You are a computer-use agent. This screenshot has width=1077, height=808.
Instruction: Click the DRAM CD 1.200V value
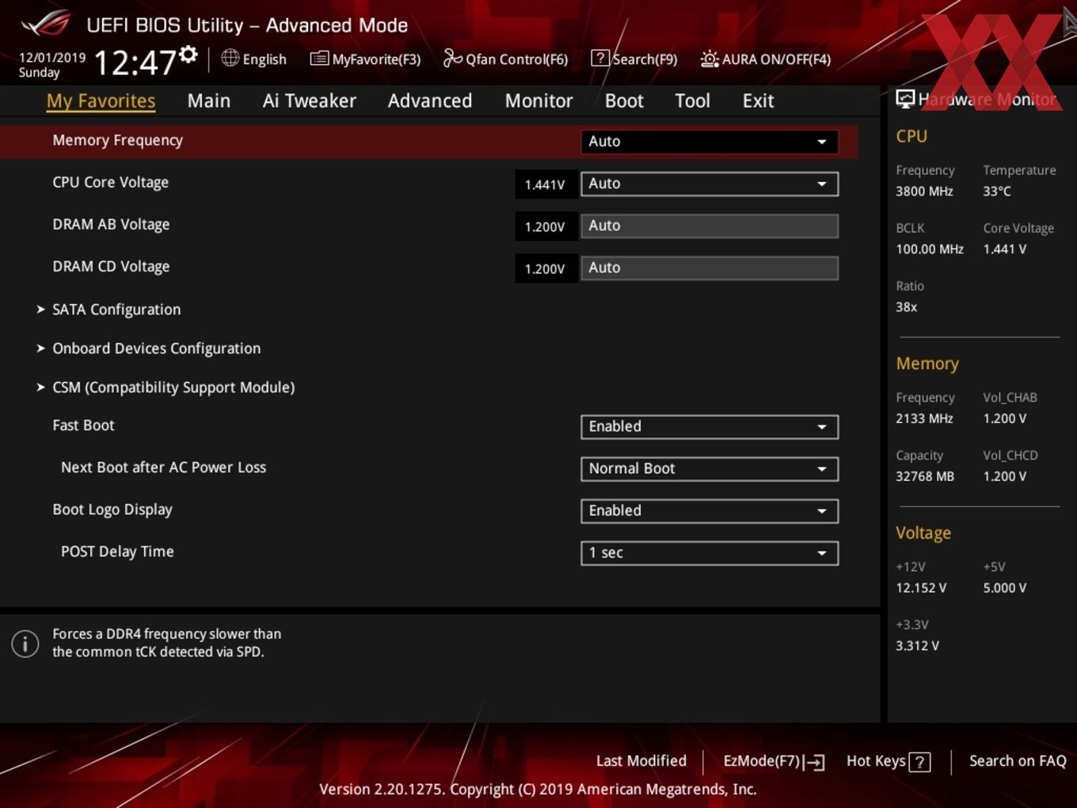(545, 269)
